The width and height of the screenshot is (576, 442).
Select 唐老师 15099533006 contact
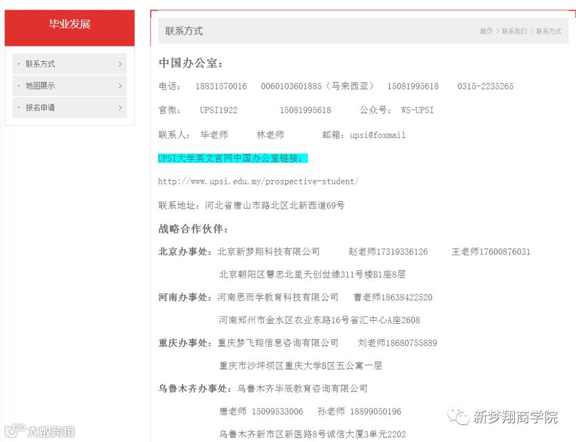[261, 412]
